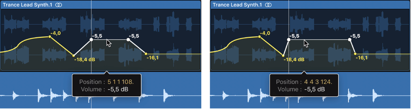Select the -16,1 automation point in left region
This screenshot has width=411, height=109.
tap(146, 54)
